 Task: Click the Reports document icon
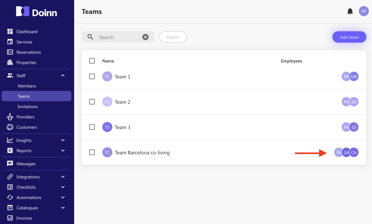[10, 150]
